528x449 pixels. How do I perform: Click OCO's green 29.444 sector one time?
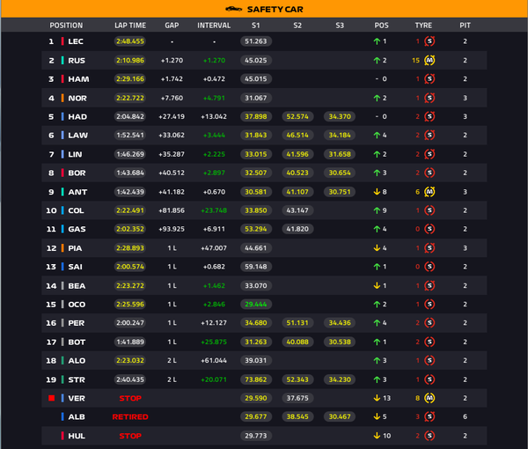[x=256, y=304]
